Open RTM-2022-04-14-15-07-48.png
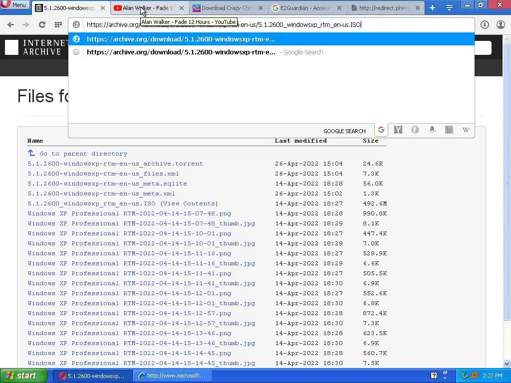Viewport: 511px width, 383px height. [x=129, y=213]
